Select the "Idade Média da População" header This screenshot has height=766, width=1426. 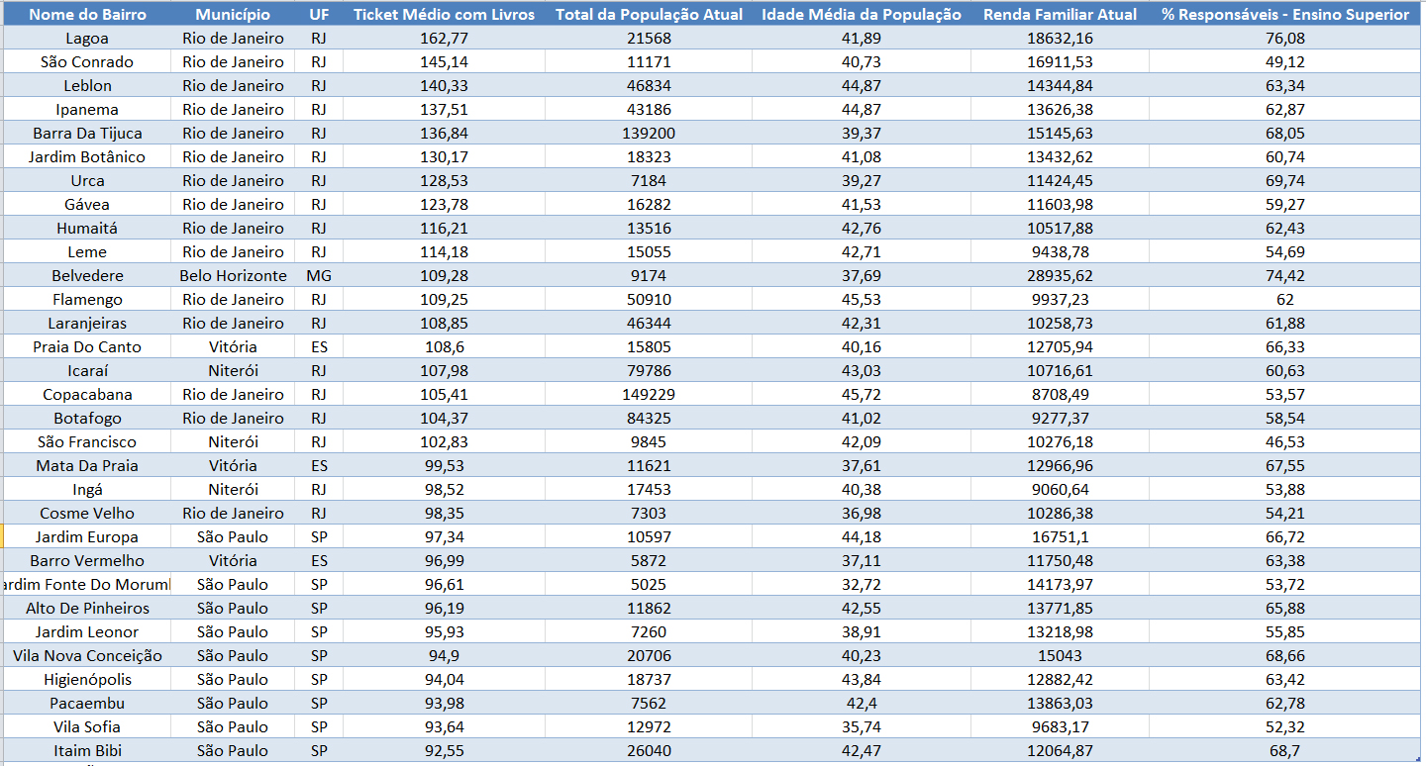coord(861,14)
